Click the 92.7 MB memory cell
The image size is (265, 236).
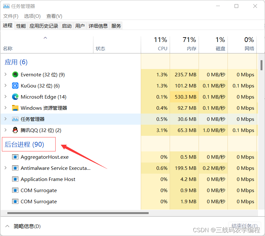184,108
